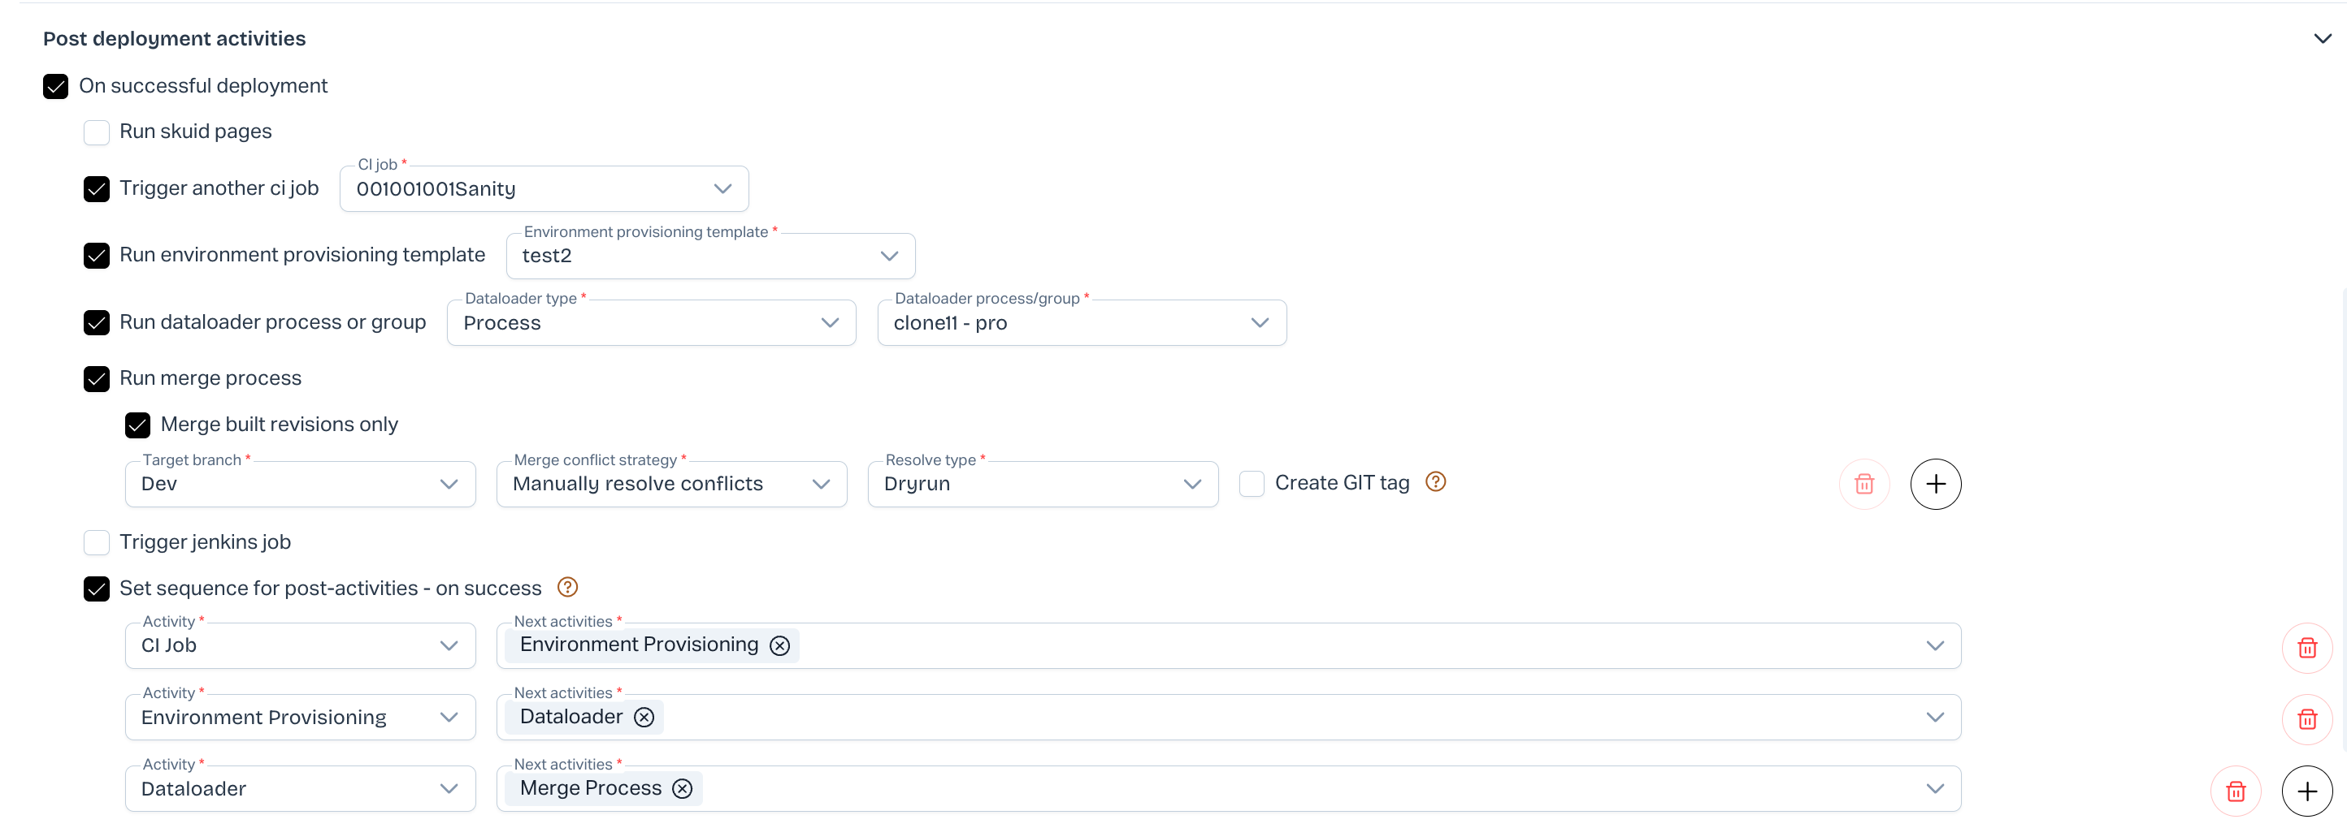Collapse the Post deployment activities section

2323,38
